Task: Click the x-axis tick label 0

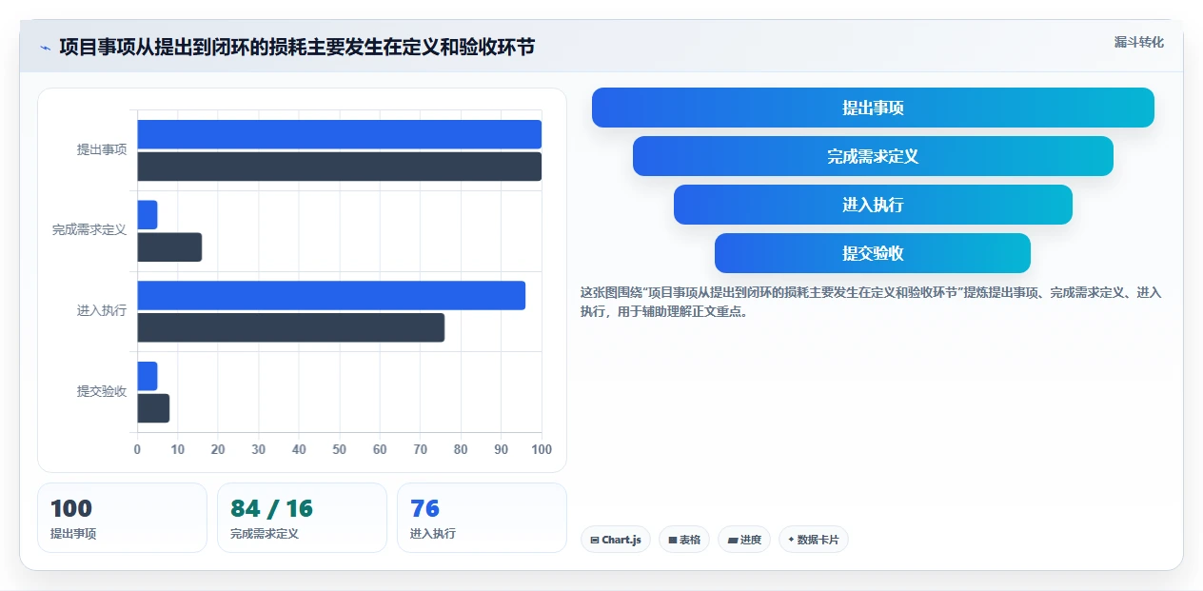Action: 137,449
